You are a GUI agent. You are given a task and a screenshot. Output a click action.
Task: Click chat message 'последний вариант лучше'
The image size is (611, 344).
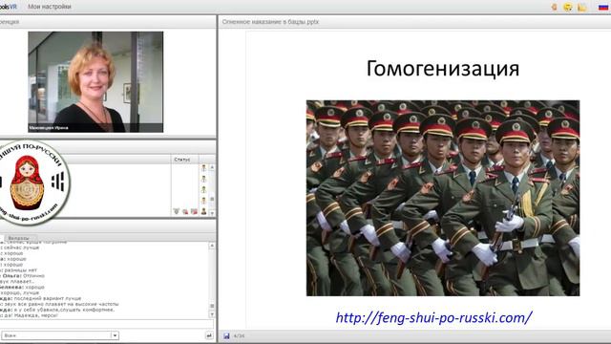[47, 298]
